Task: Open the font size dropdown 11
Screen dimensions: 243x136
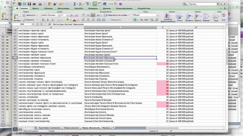Action: click(x=67, y=15)
